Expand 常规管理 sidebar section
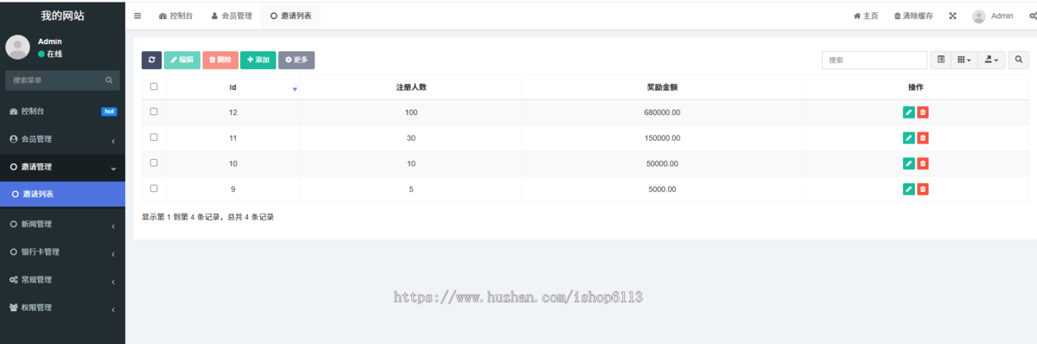The image size is (1037, 344). tap(62, 279)
